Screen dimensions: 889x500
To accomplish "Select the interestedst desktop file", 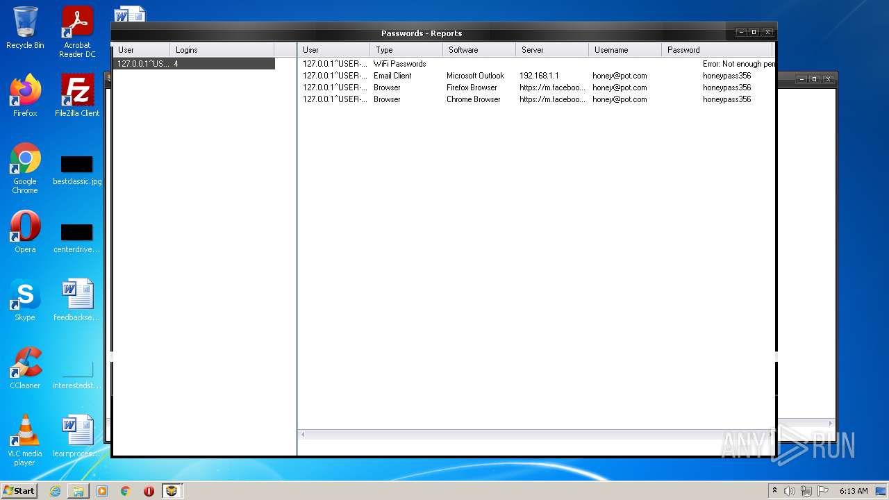I will pos(77,374).
